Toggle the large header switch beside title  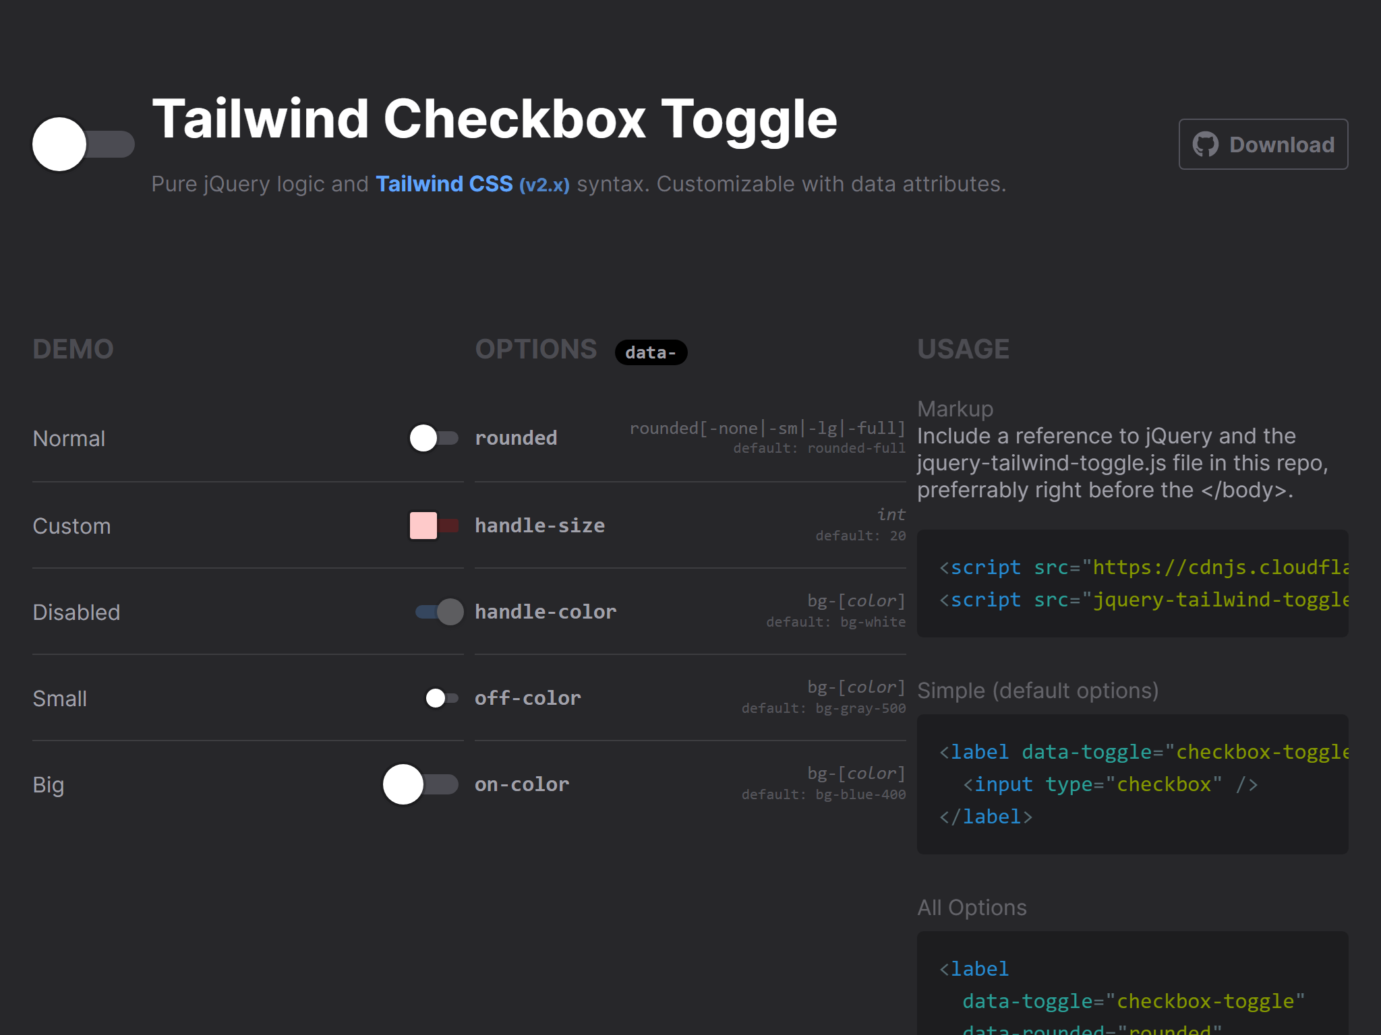[84, 144]
